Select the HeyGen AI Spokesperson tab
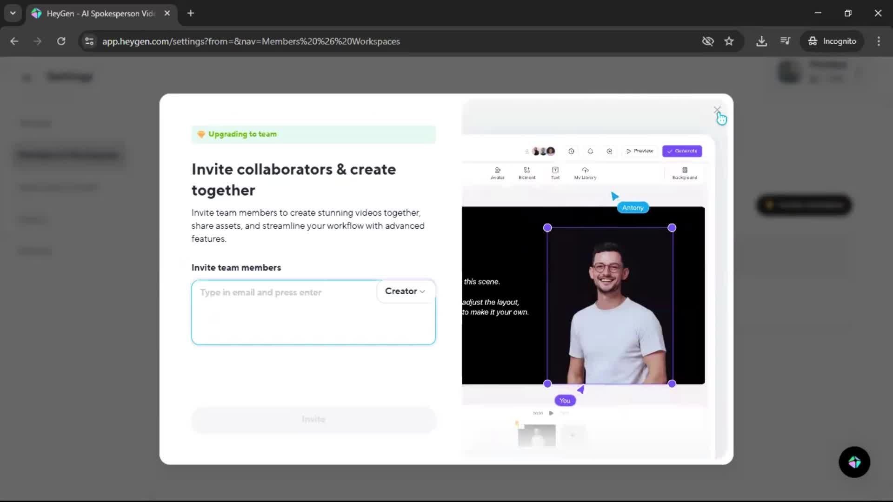This screenshot has height=502, width=893. point(100,13)
